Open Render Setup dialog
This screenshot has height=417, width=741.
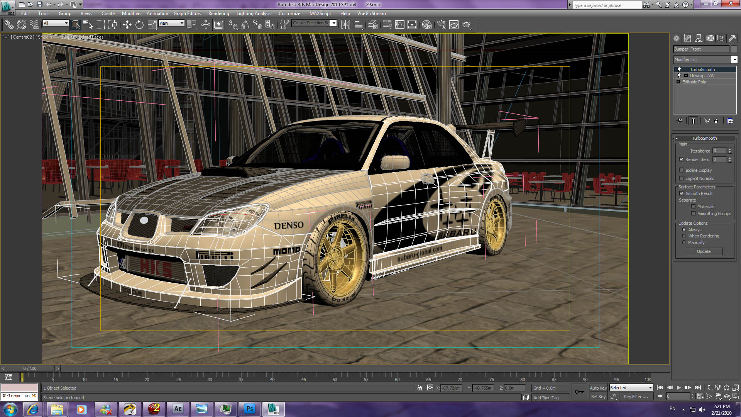tap(442, 25)
